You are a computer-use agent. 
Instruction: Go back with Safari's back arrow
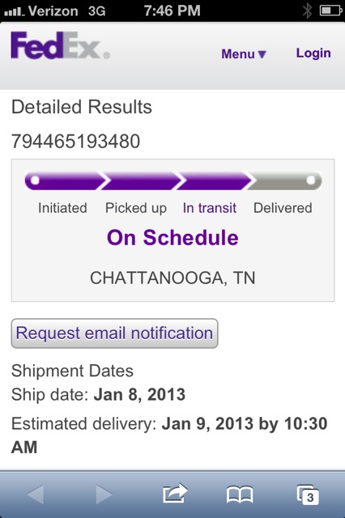(36, 495)
